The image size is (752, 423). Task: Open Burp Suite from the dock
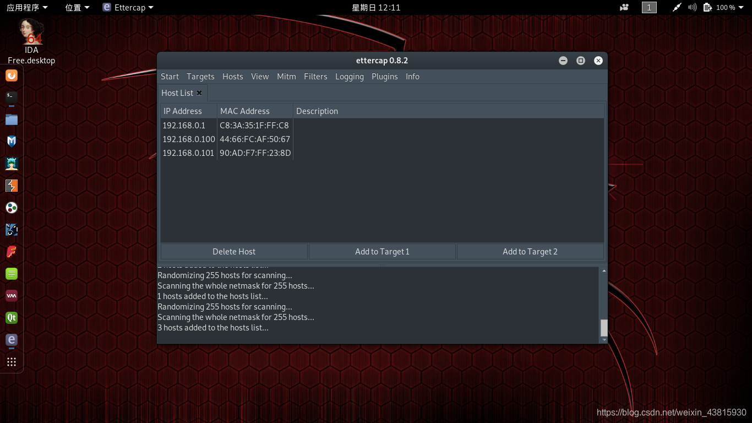12,186
